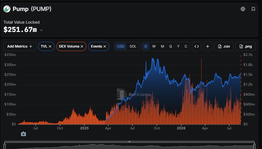This screenshot has height=149, width=262.
Task: Open the Pump website globe icon
Action: 243,9
